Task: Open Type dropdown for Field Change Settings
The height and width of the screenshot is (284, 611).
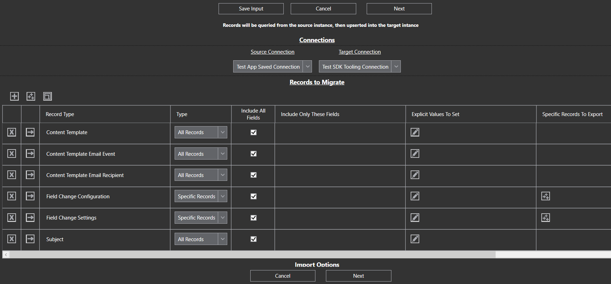Action: (x=222, y=218)
